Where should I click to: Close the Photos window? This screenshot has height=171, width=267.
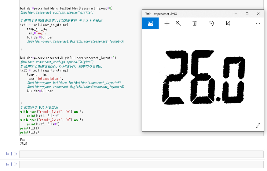tap(258, 14)
